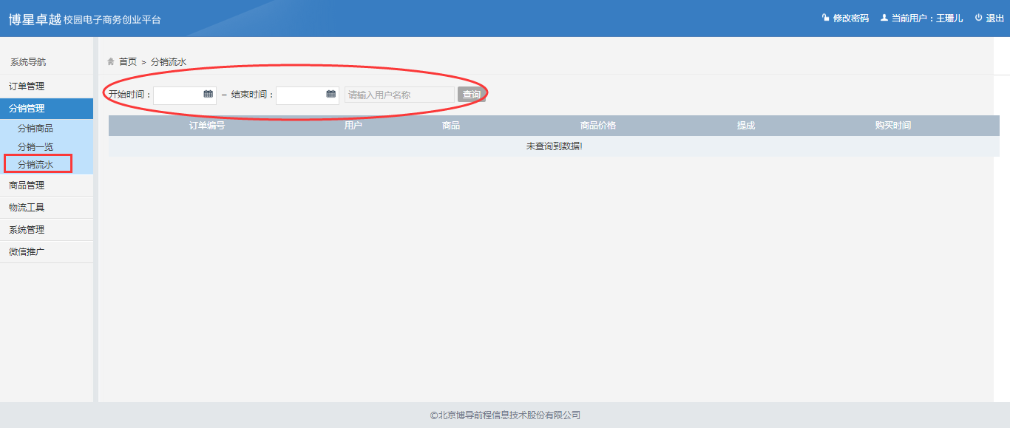Open the start time calendar icon

(209, 94)
